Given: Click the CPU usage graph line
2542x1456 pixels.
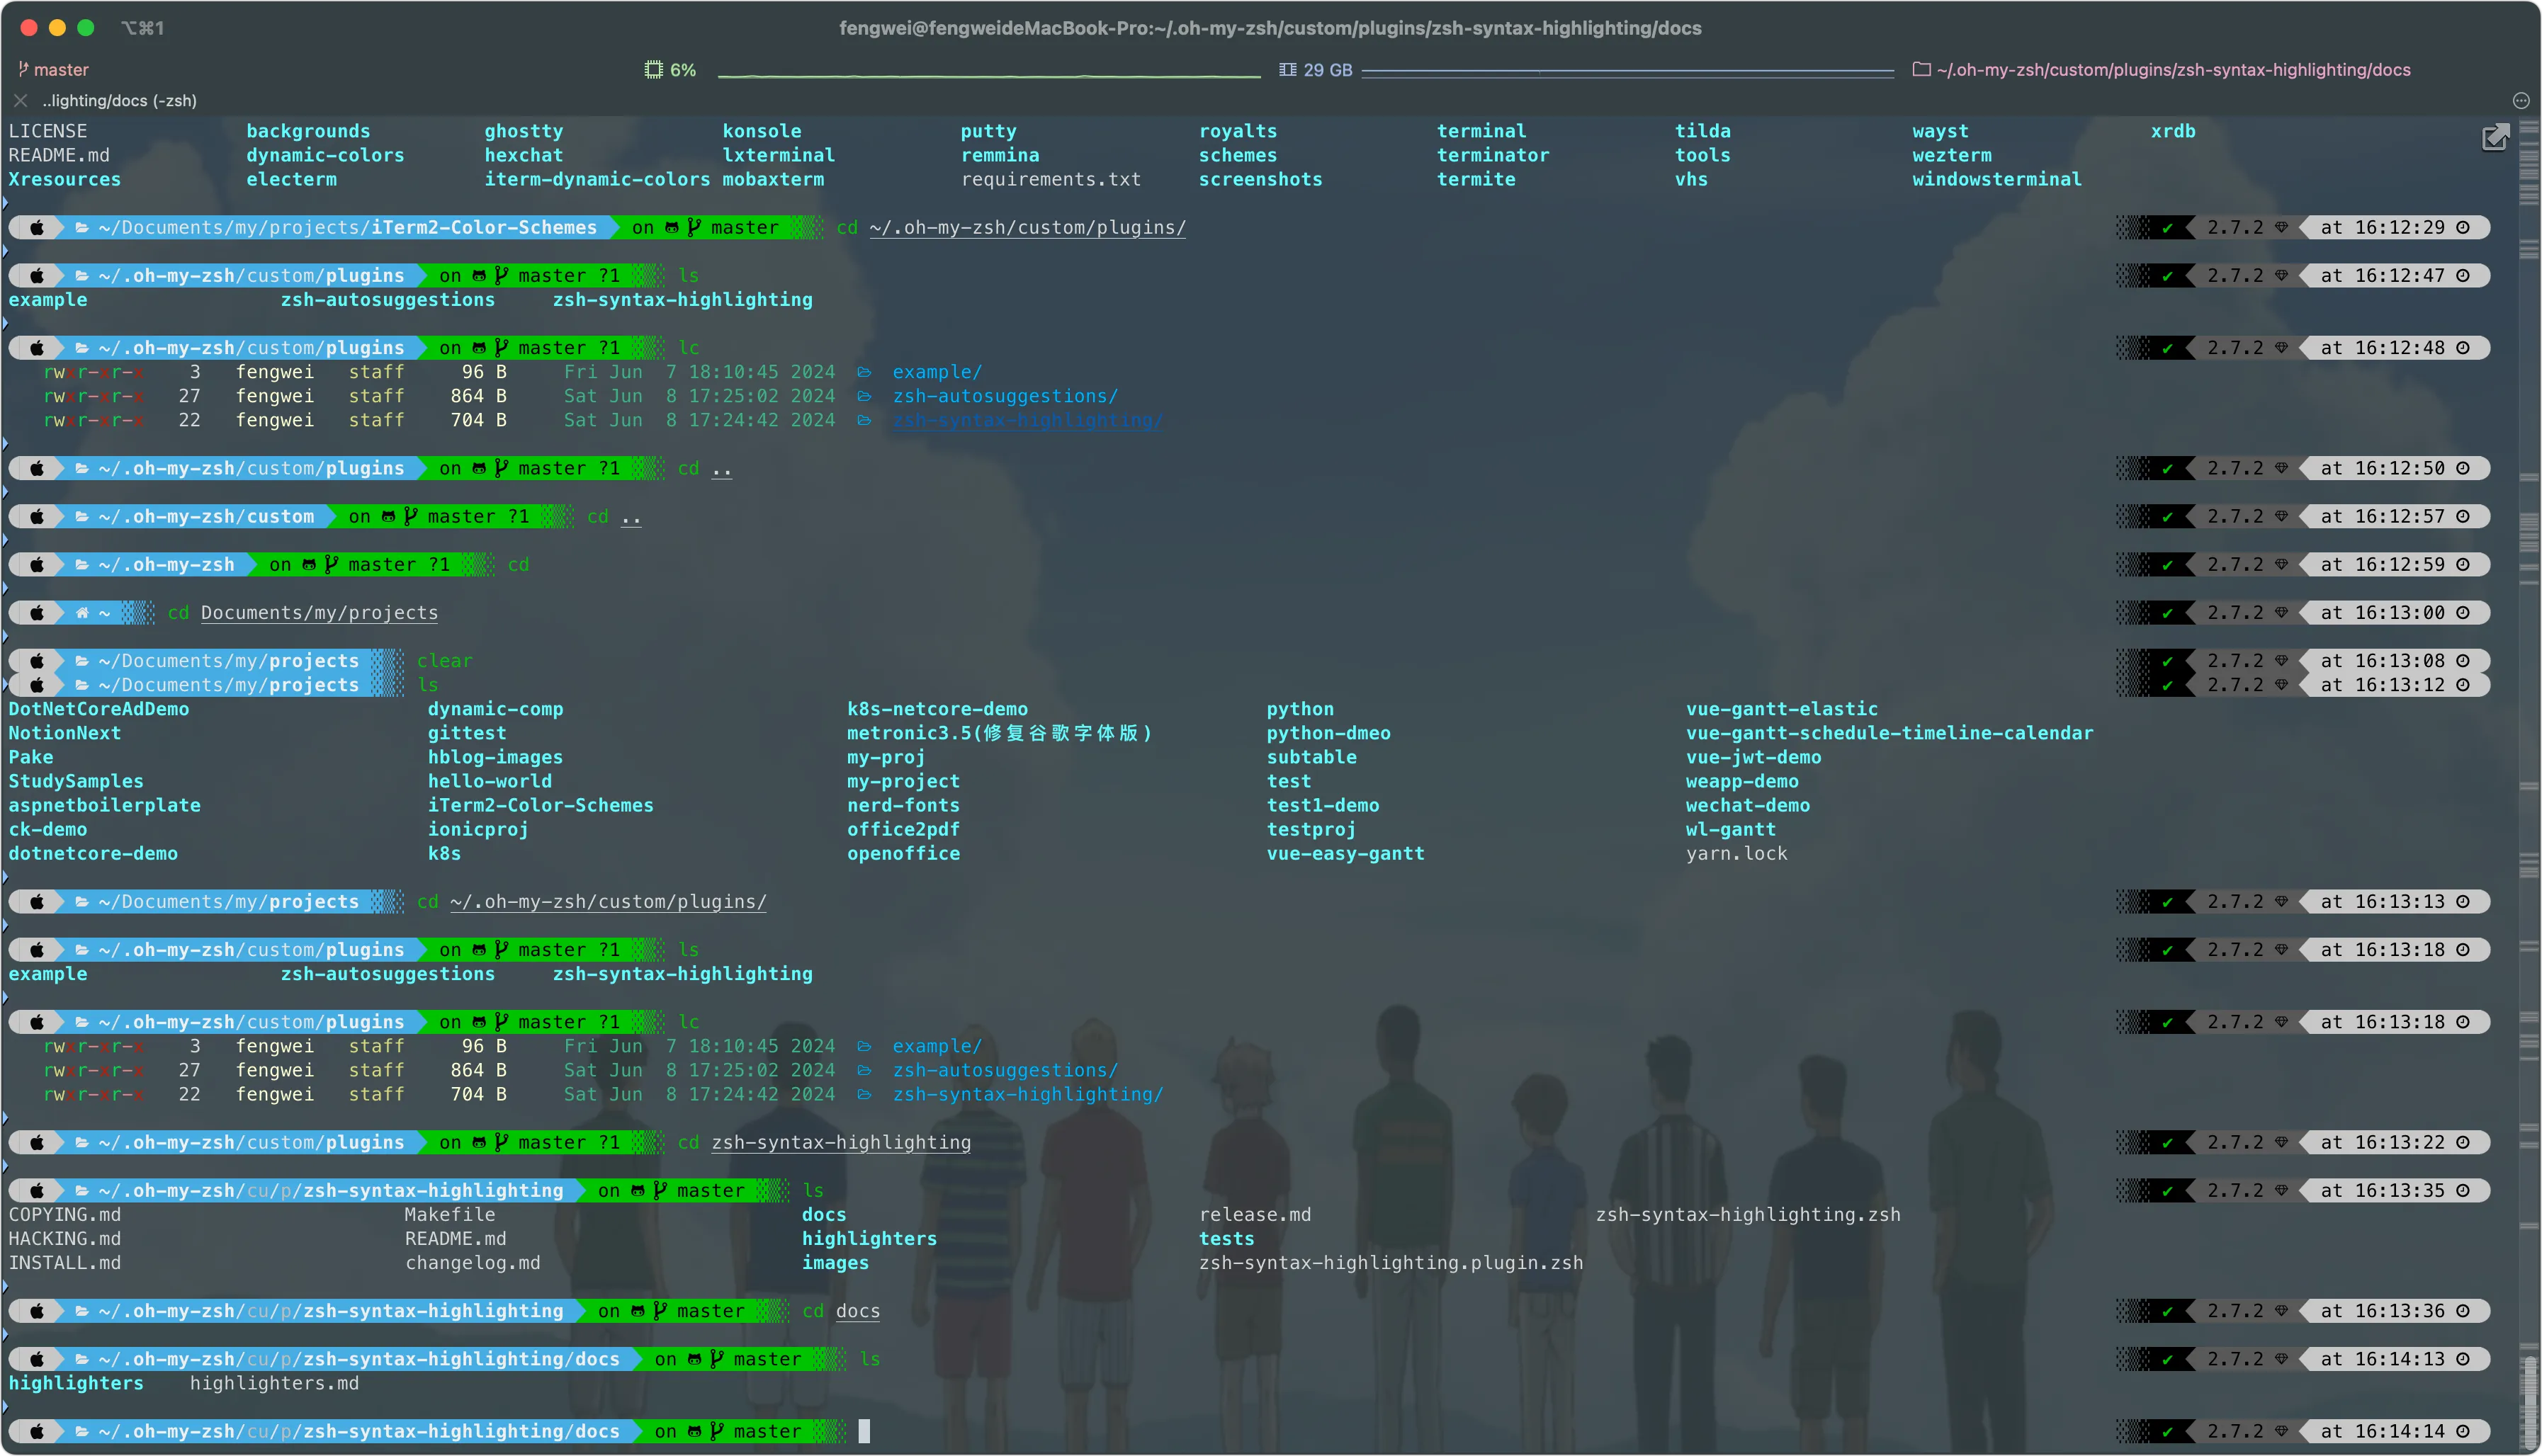Looking at the screenshot, I should pyautogui.click(x=988, y=75).
